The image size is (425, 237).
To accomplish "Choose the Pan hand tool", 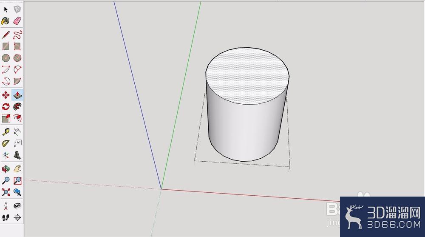I will coord(17,169).
